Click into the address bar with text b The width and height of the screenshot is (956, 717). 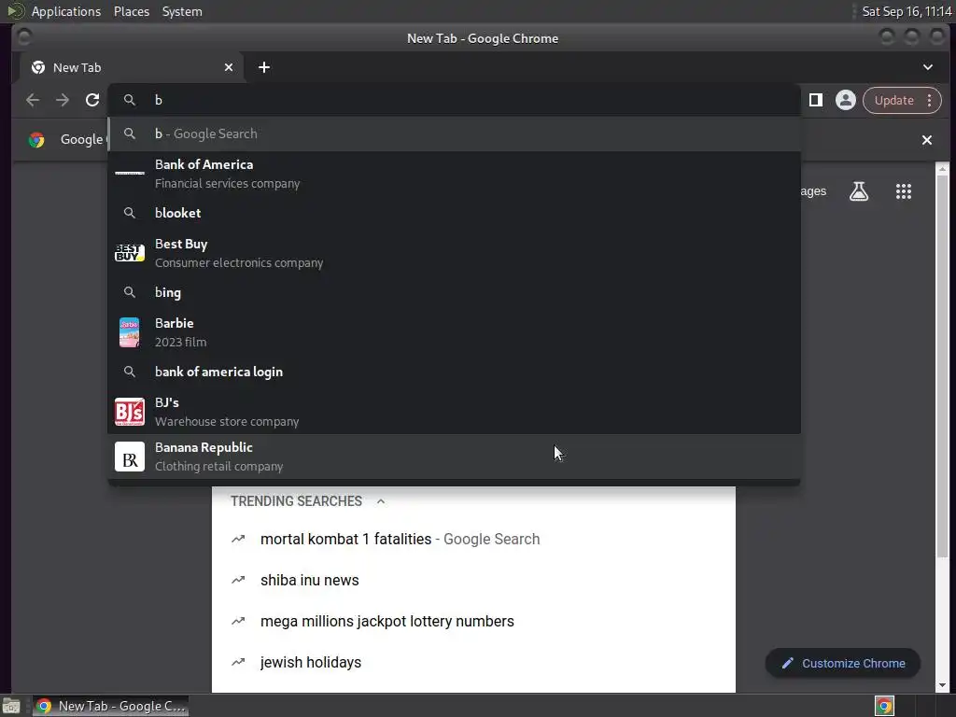[x=455, y=100]
